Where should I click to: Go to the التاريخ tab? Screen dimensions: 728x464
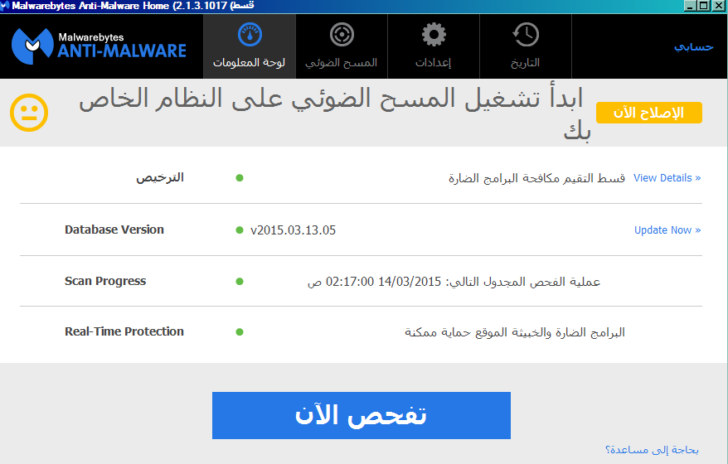tap(525, 63)
